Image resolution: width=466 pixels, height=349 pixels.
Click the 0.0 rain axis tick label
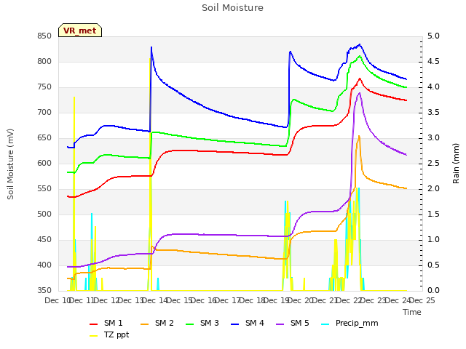click(x=433, y=291)
